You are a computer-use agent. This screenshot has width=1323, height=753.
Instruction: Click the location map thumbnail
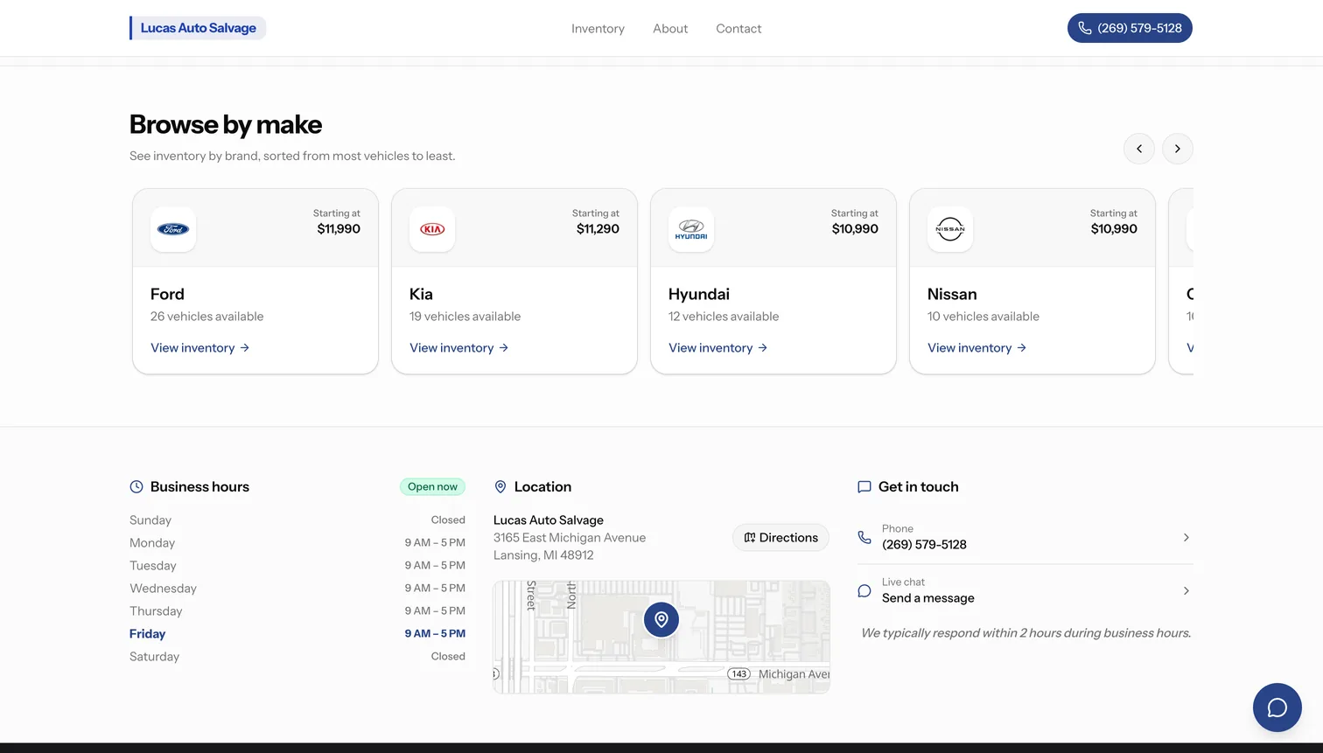661,638
